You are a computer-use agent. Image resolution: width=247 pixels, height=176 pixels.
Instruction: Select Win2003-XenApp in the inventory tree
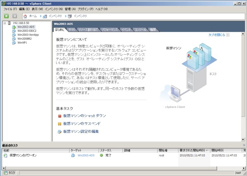(x=28, y=35)
